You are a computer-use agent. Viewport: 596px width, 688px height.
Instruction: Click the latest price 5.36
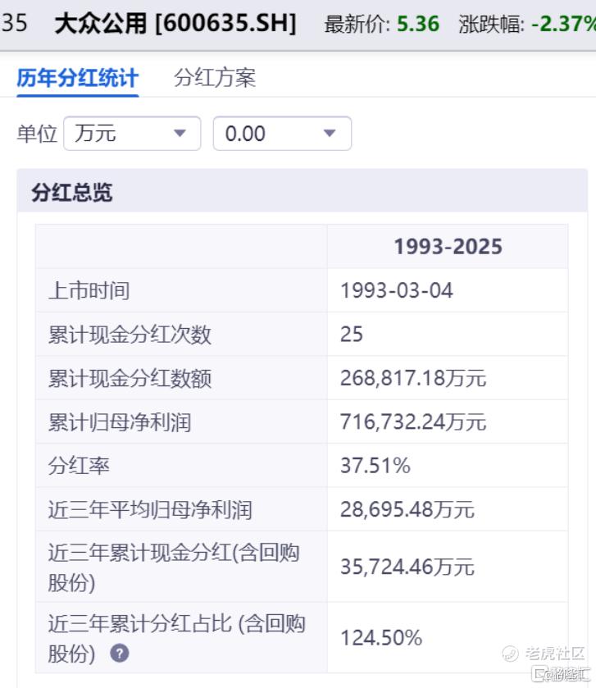click(417, 24)
